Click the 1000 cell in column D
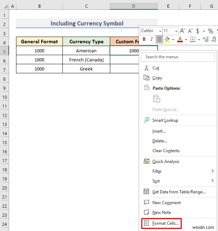This screenshot has height=231, width=218. (x=125, y=51)
